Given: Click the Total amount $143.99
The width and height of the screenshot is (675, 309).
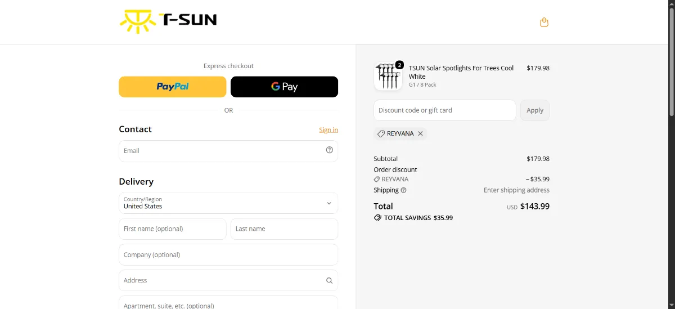Looking at the screenshot, I should pyautogui.click(x=535, y=206).
